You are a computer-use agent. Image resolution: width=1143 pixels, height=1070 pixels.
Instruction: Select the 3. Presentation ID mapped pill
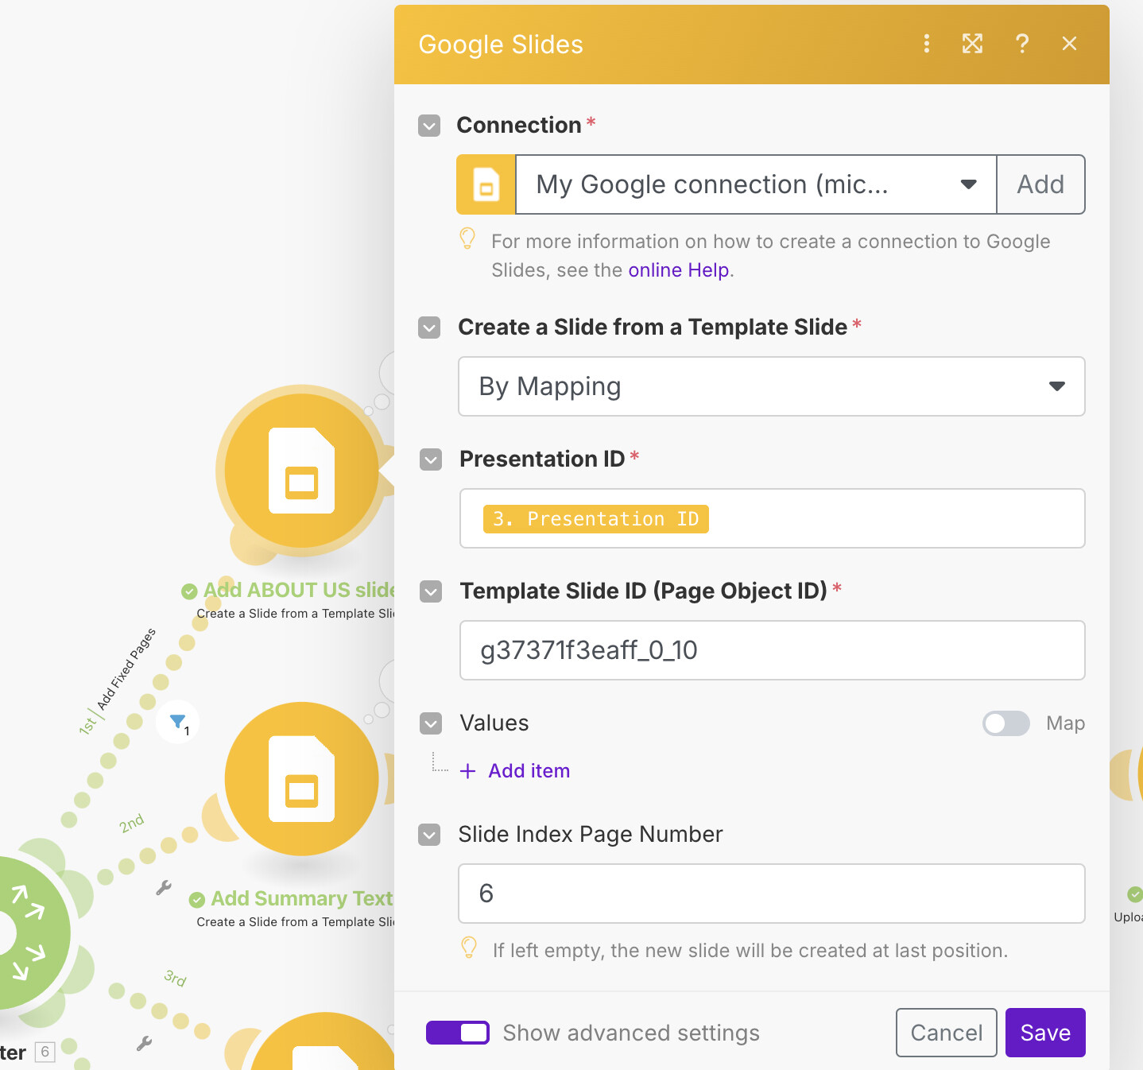(595, 519)
